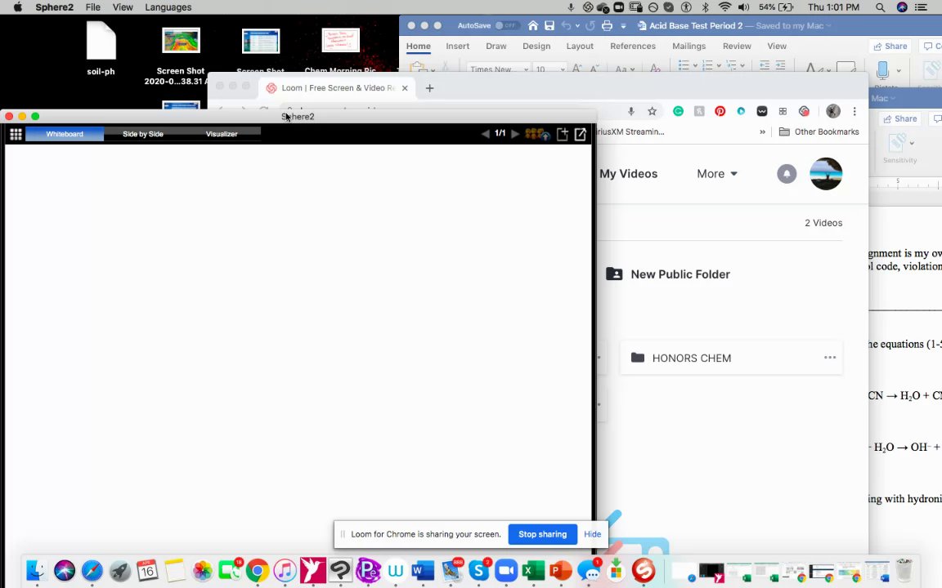Select the Mailings tab in Word ribbon
The height and width of the screenshot is (588, 942).
coord(689,47)
